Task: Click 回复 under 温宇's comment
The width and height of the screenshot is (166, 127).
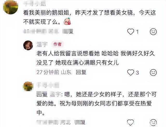Action: [x=81, y=72]
